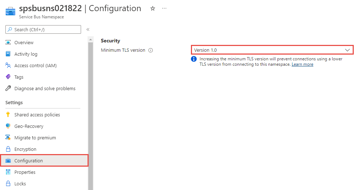Click the Overview icon in sidebar
The image size is (357, 190).
point(8,42)
